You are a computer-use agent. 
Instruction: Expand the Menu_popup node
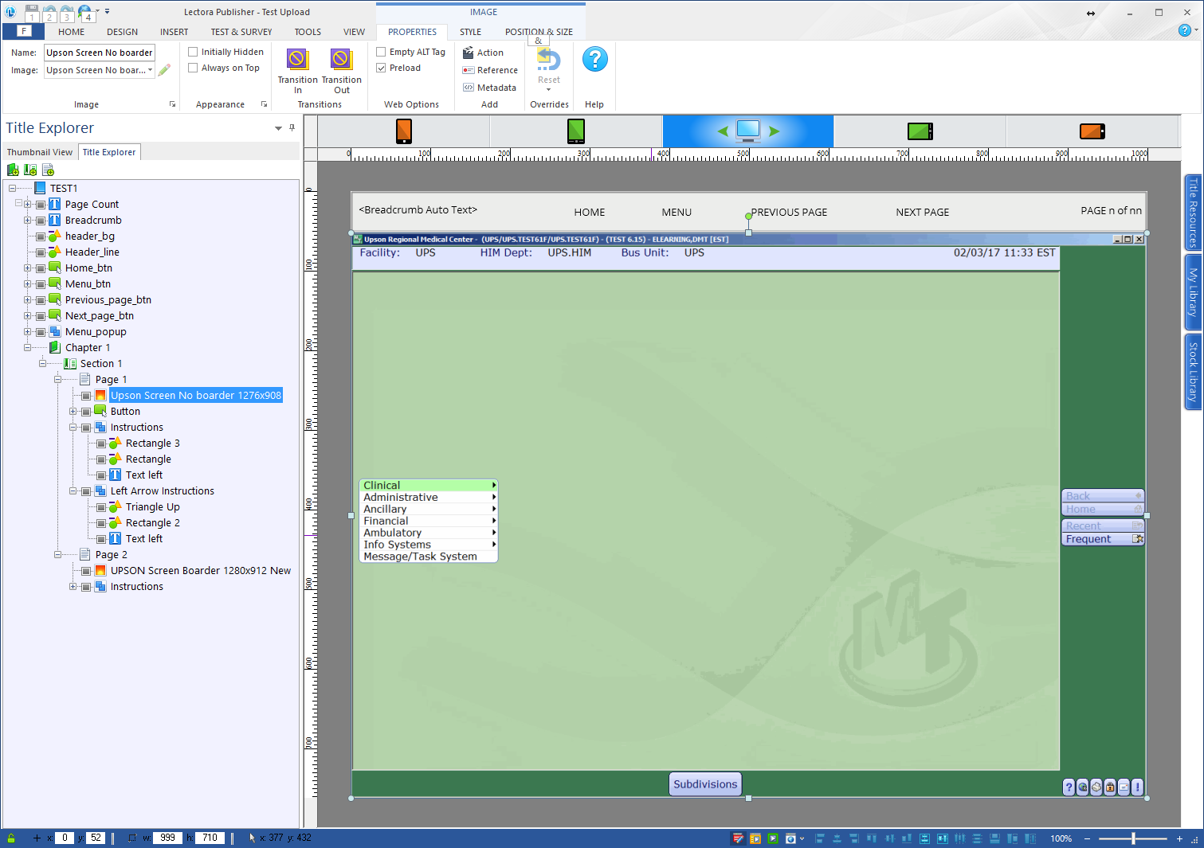(27, 332)
